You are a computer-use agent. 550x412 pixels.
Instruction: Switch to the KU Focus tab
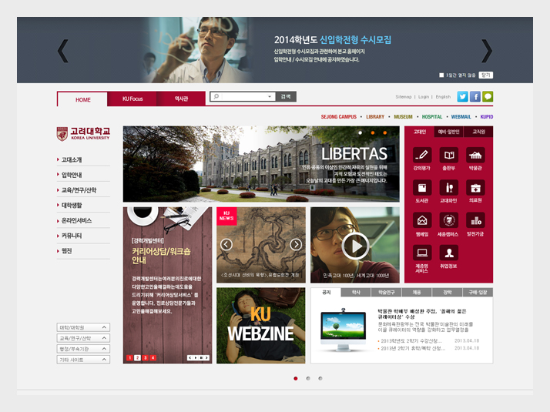tap(132, 99)
